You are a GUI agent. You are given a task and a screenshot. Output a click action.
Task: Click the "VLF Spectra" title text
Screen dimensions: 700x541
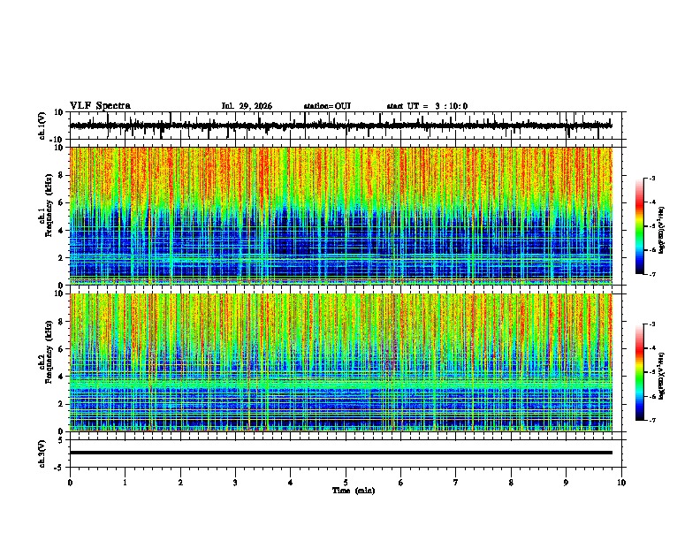point(101,106)
